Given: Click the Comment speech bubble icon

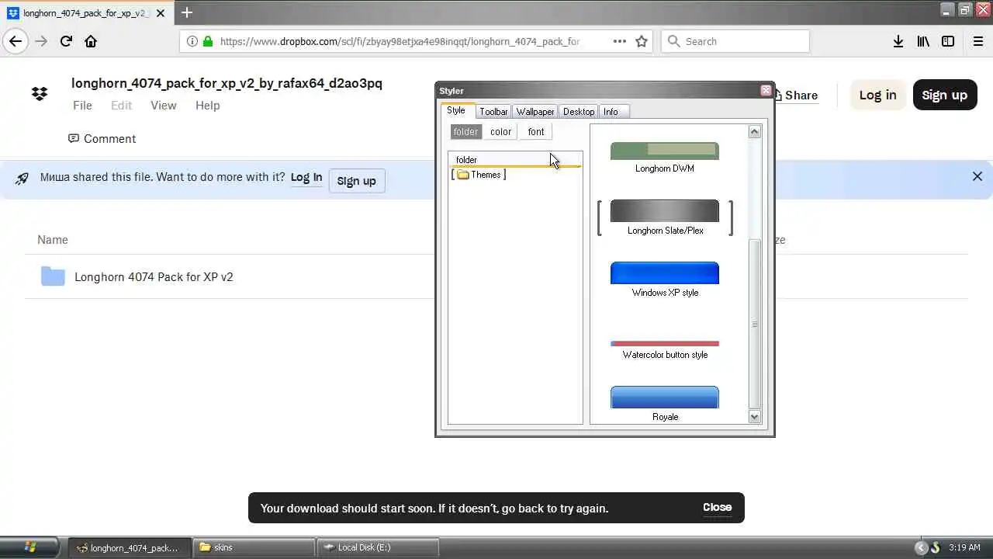Looking at the screenshot, I should (x=74, y=138).
